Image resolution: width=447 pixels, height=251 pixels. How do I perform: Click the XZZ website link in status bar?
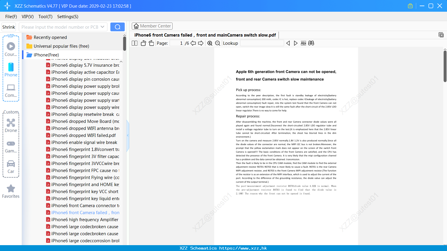[x=243, y=248]
